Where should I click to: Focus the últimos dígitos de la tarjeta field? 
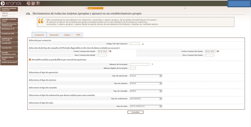[x=133, y=68]
